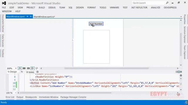Open the Package Manager Console tab
The width and height of the screenshot is (188, 105).
[73, 97]
